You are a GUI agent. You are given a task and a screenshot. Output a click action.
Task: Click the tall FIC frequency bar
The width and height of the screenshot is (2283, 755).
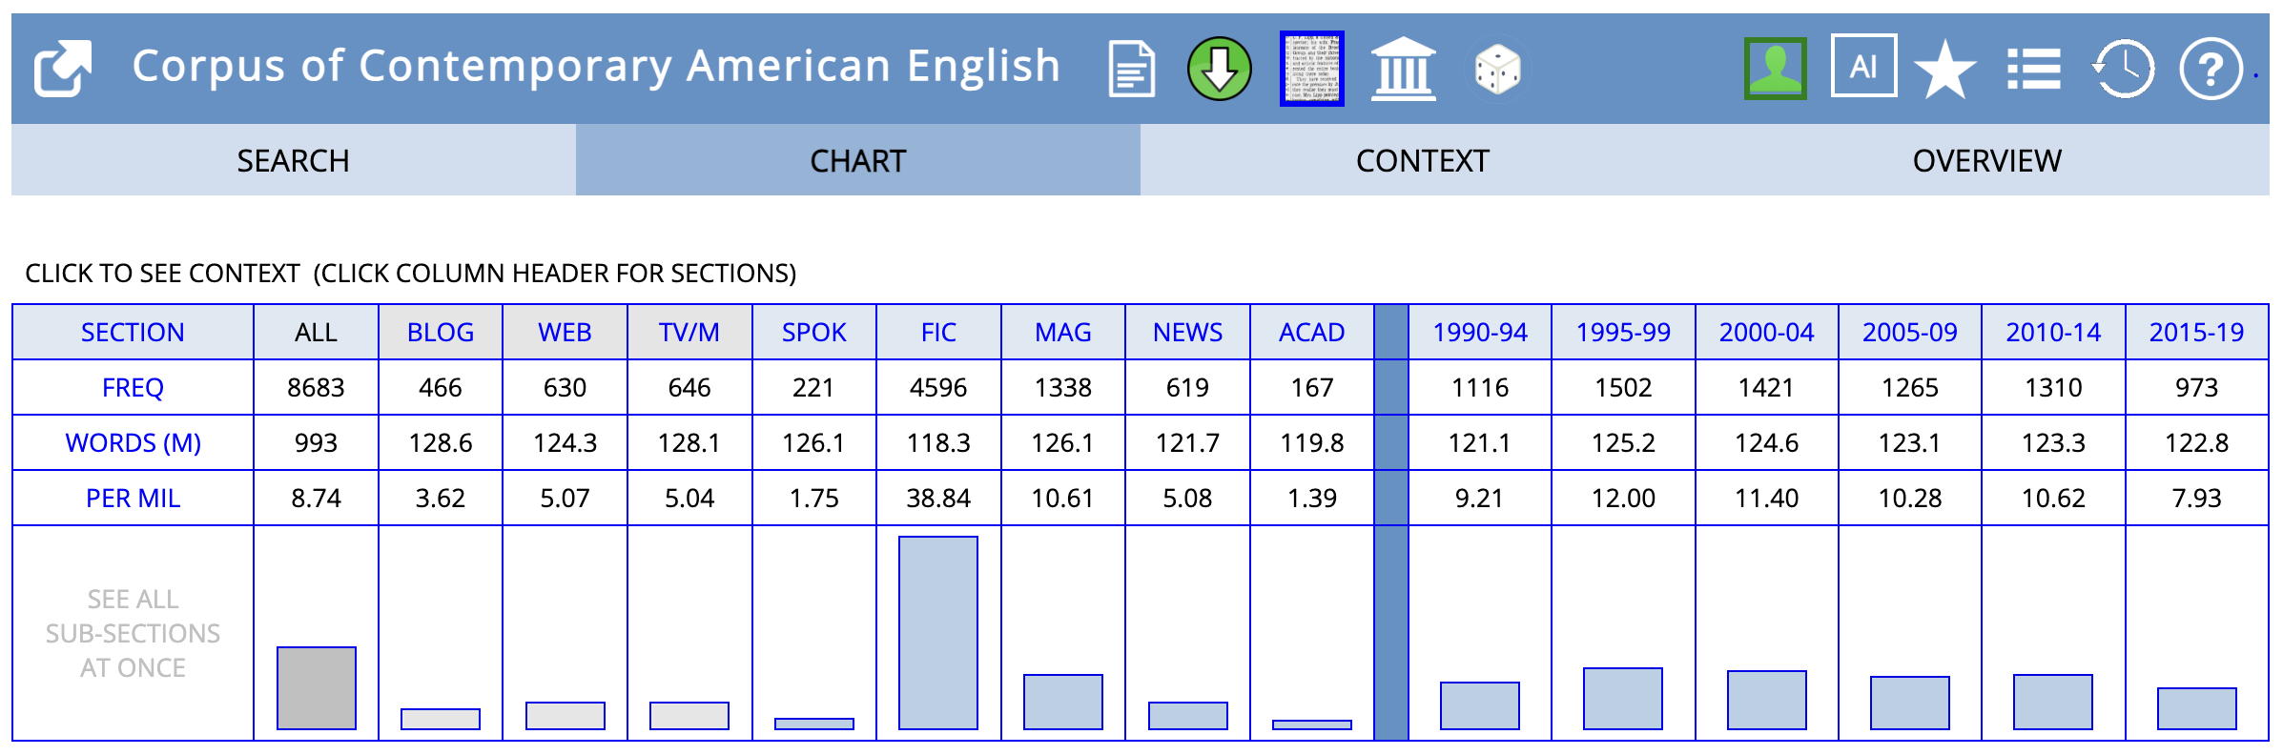click(938, 633)
